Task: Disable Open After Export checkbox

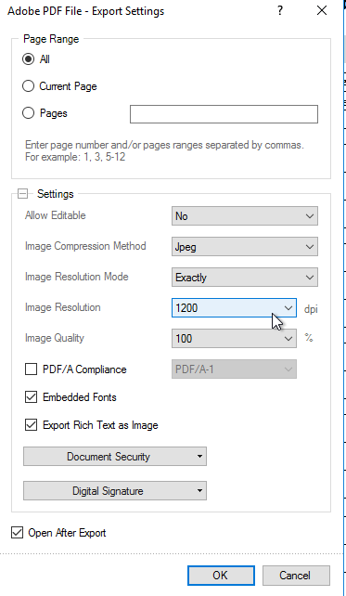Action: click(17, 533)
